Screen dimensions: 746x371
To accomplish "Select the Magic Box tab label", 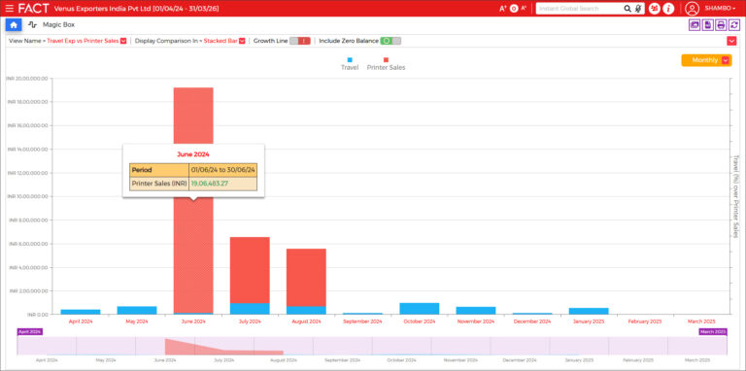I will pyautogui.click(x=58, y=24).
